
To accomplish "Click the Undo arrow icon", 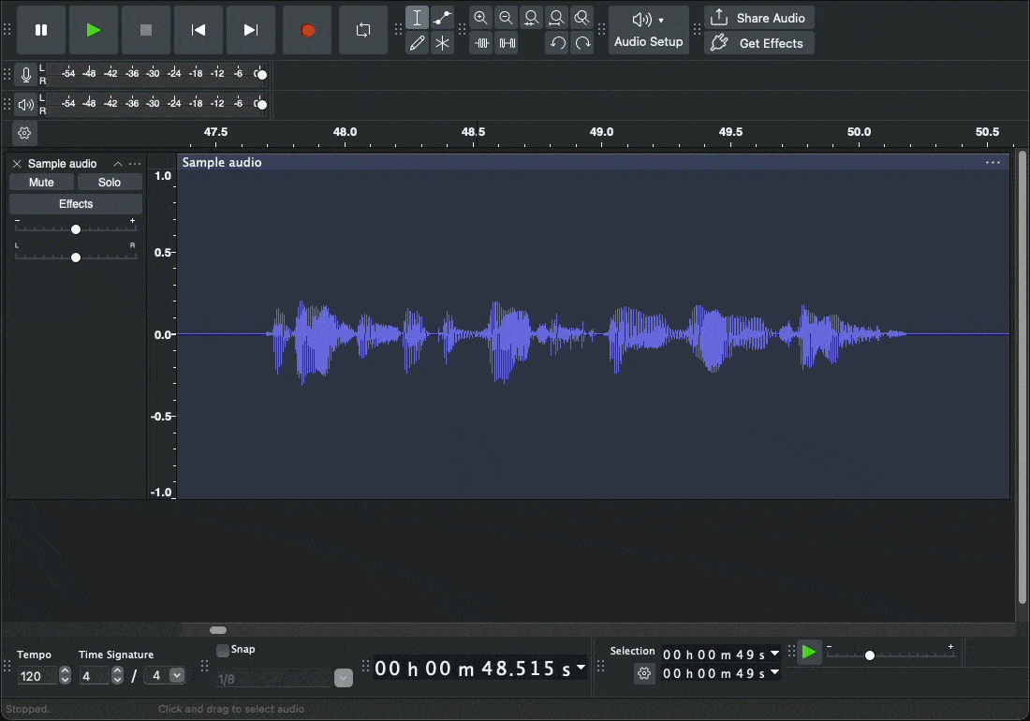I will (x=557, y=43).
